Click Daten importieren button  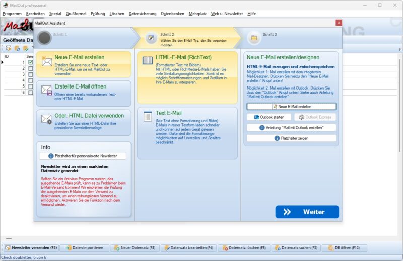pyautogui.click(x=85, y=248)
